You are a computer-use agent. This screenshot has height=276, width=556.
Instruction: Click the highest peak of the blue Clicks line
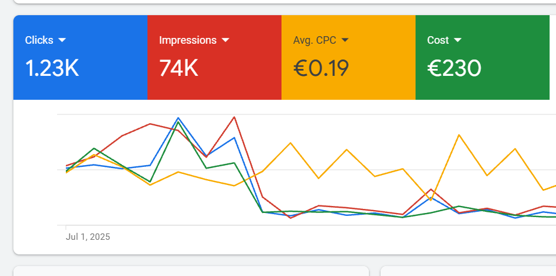(x=178, y=118)
